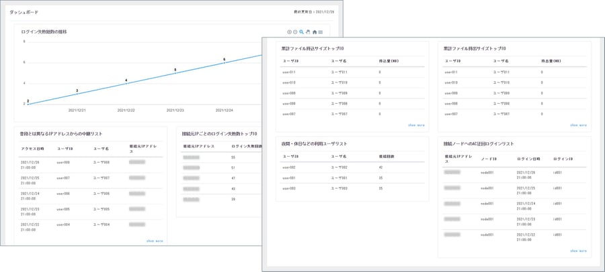Click id001 in the 2021/12/22 login row
This screenshot has width=605, height=272.
[557, 234]
